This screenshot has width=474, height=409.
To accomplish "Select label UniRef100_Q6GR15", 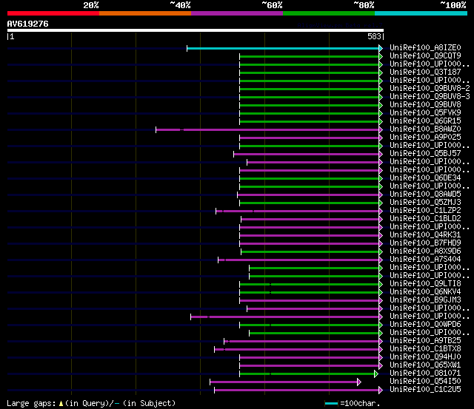I will 425,121.
